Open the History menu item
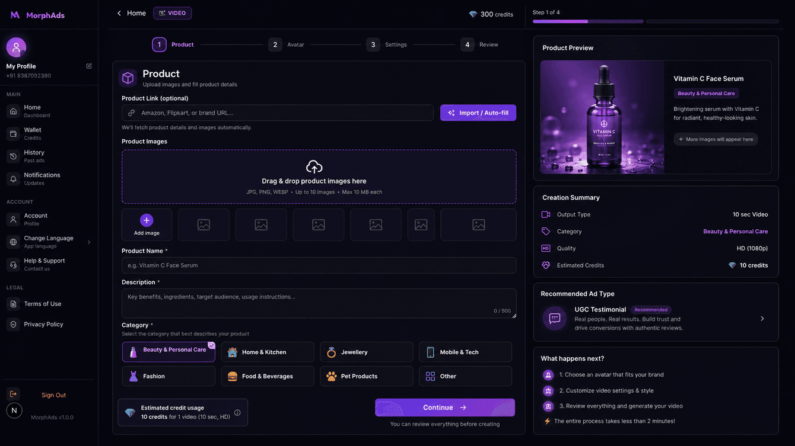 (49, 156)
